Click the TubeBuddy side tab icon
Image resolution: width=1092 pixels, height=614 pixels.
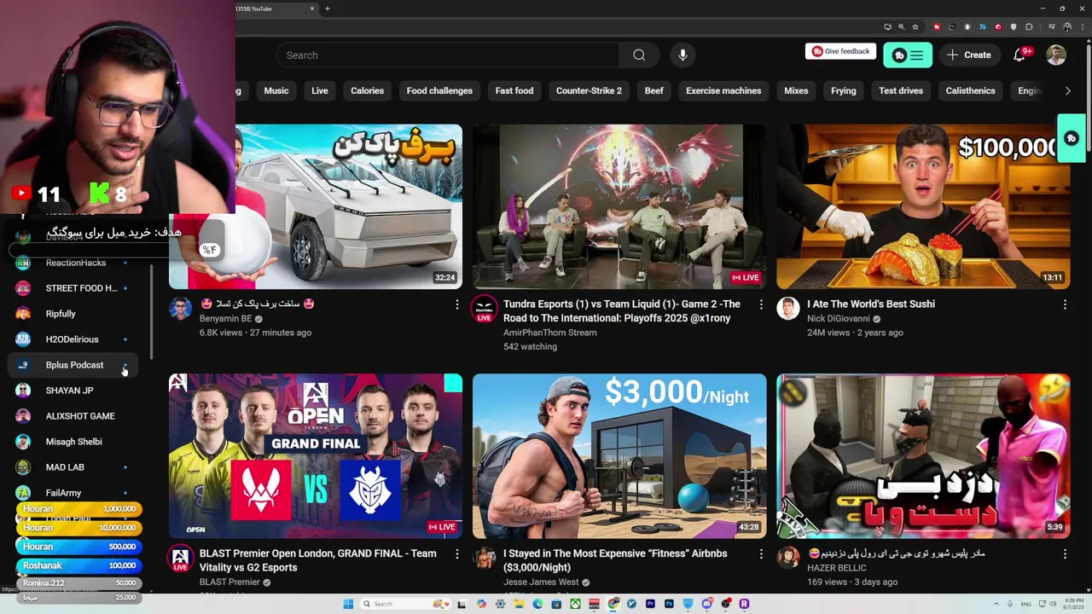(1072, 138)
